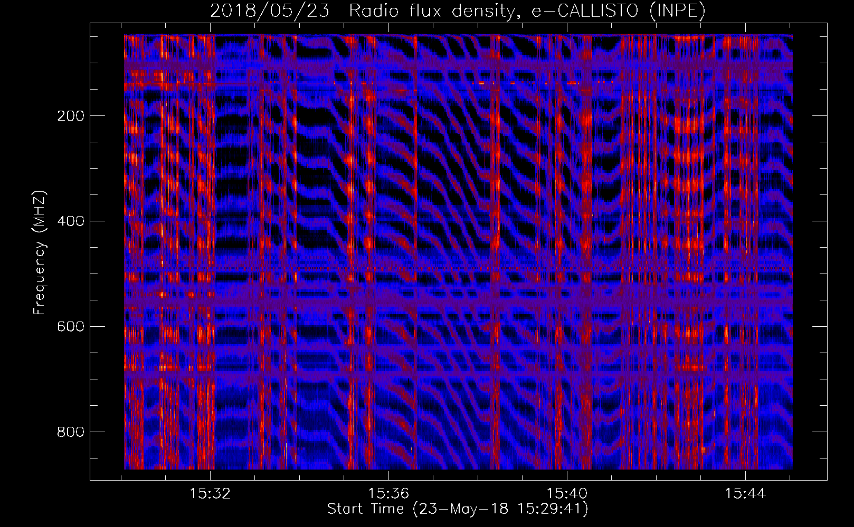Click the 800 frequency tick label
Image resolution: width=854 pixels, height=527 pixels.
pyautogui.click(x=71, y=432)
